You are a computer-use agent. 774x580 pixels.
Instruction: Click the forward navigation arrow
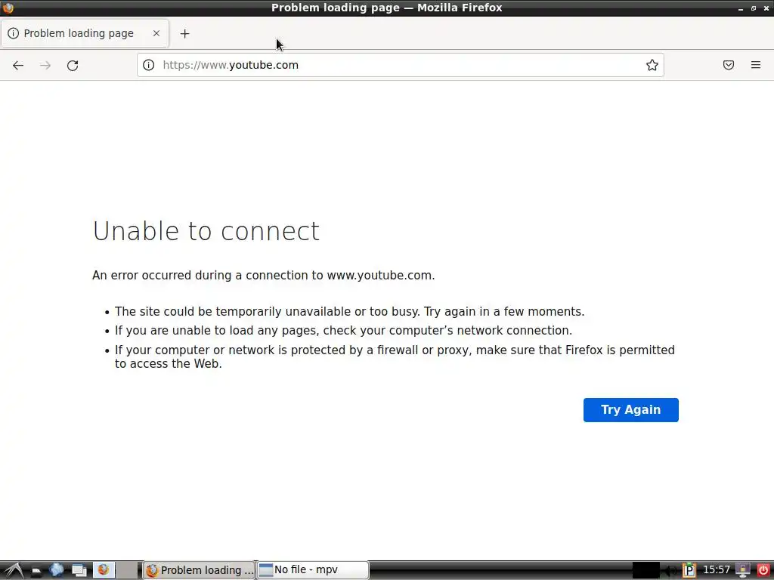pyautogui.click(x=45, y=65)
